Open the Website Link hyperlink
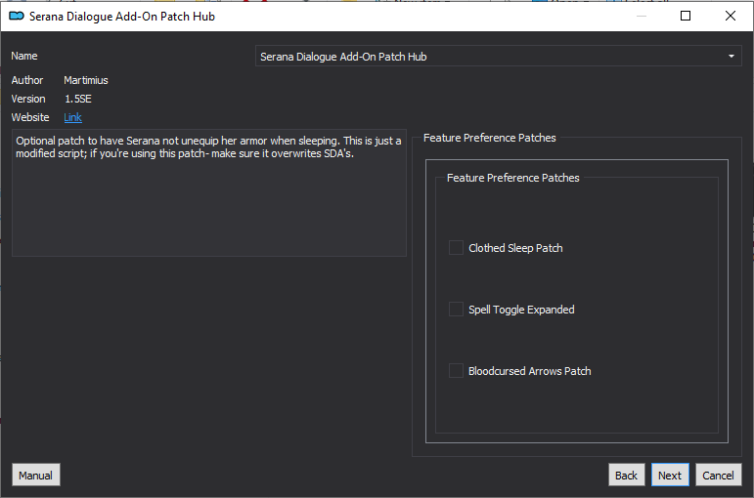Image resolution: width=754 pixels, height=498 pixels. click(x=72, y=117)
